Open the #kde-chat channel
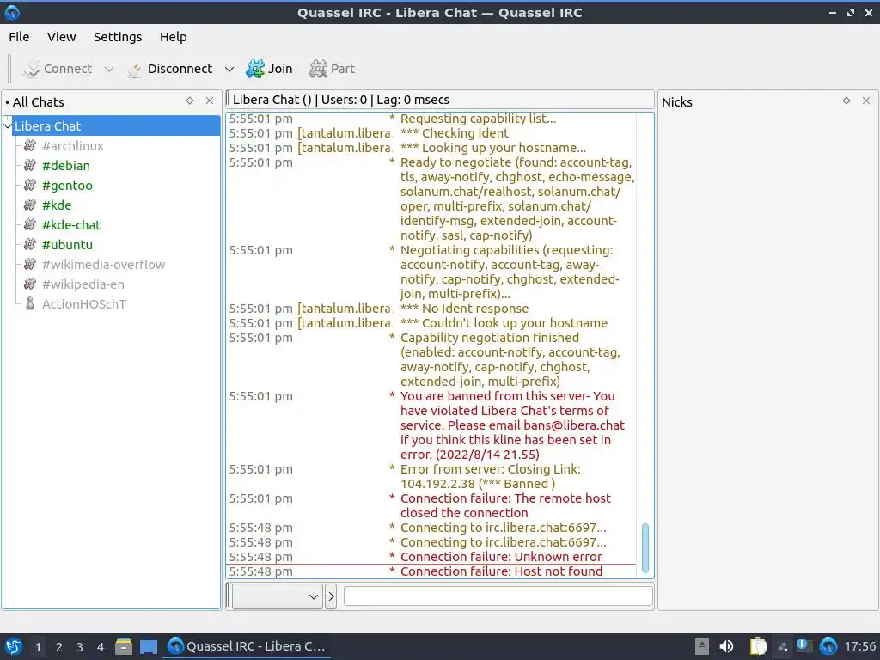 point(71,225)
